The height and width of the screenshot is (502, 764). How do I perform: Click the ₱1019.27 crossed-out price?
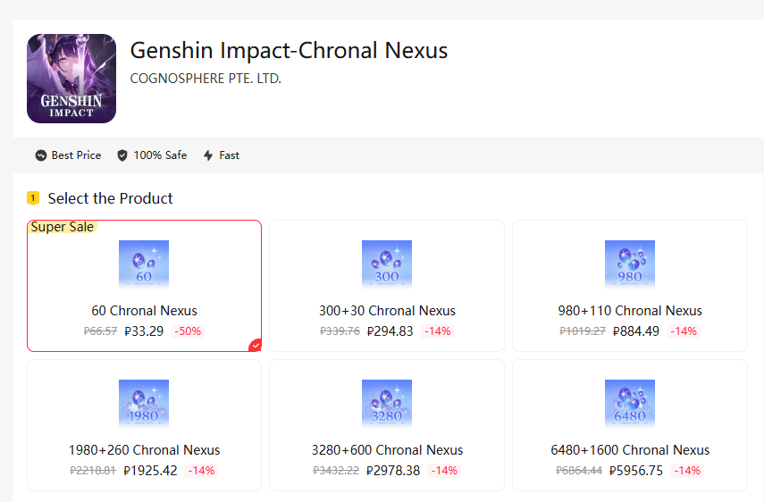pos(583,331)
